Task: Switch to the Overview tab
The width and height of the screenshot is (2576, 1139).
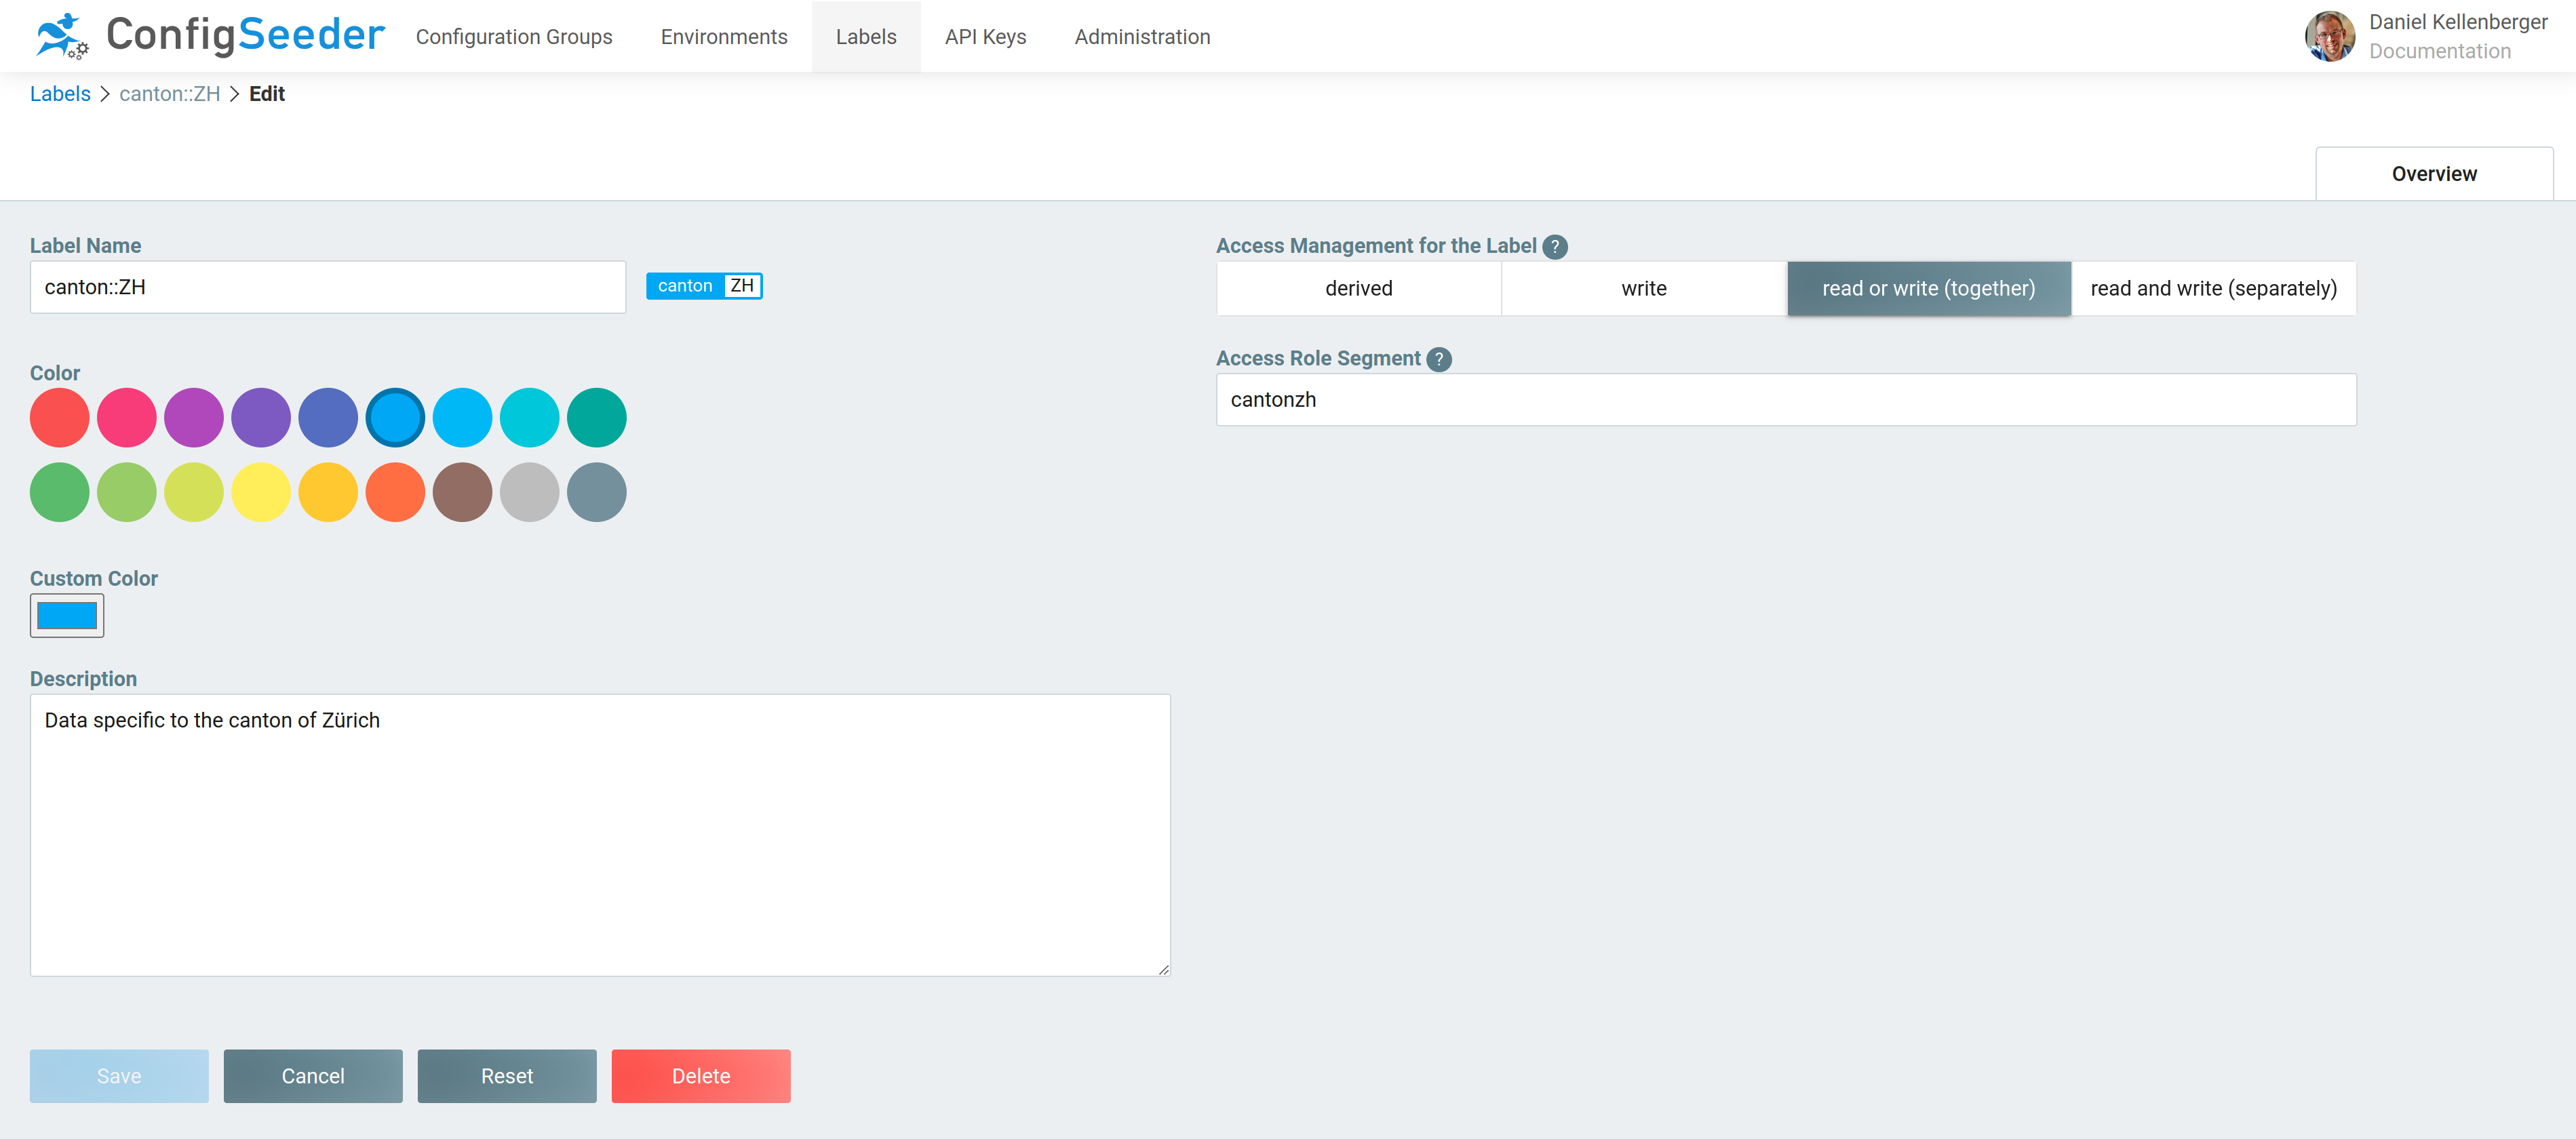Action: click(x=2433, y=174)
